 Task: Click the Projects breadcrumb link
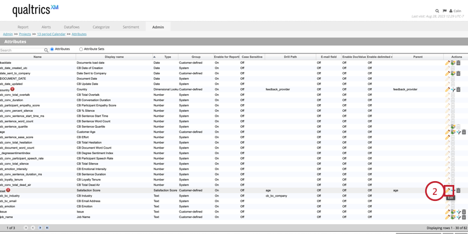click(x=25, y=34)
